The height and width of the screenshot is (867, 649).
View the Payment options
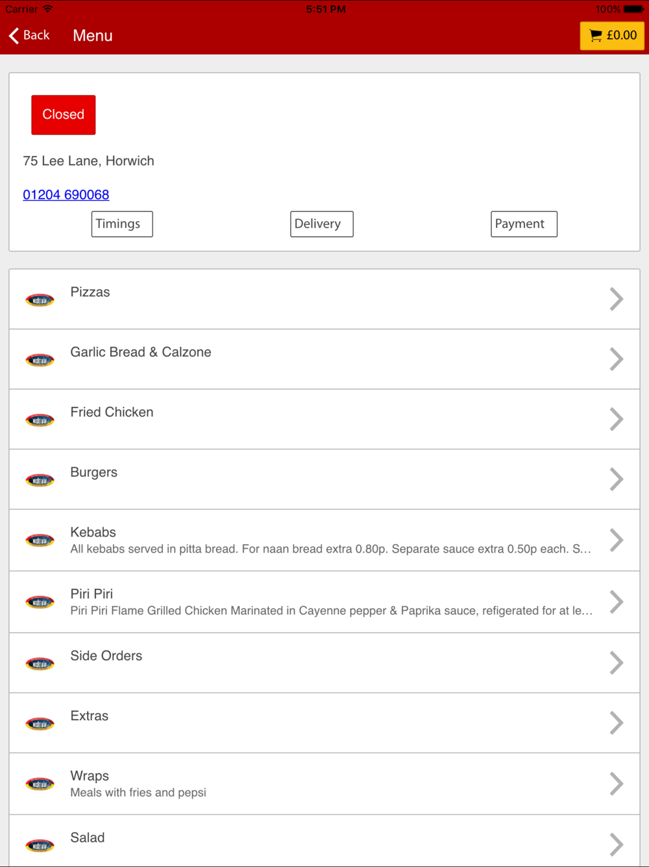(524, 224)
